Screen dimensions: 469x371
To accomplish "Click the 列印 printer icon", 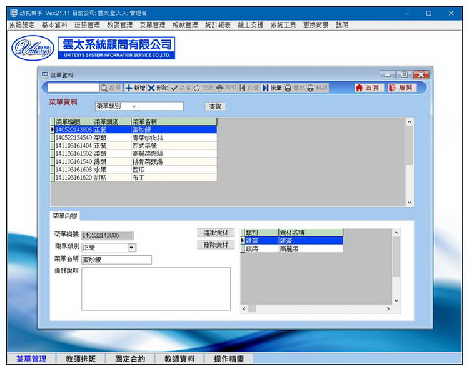I will (220, 88).
